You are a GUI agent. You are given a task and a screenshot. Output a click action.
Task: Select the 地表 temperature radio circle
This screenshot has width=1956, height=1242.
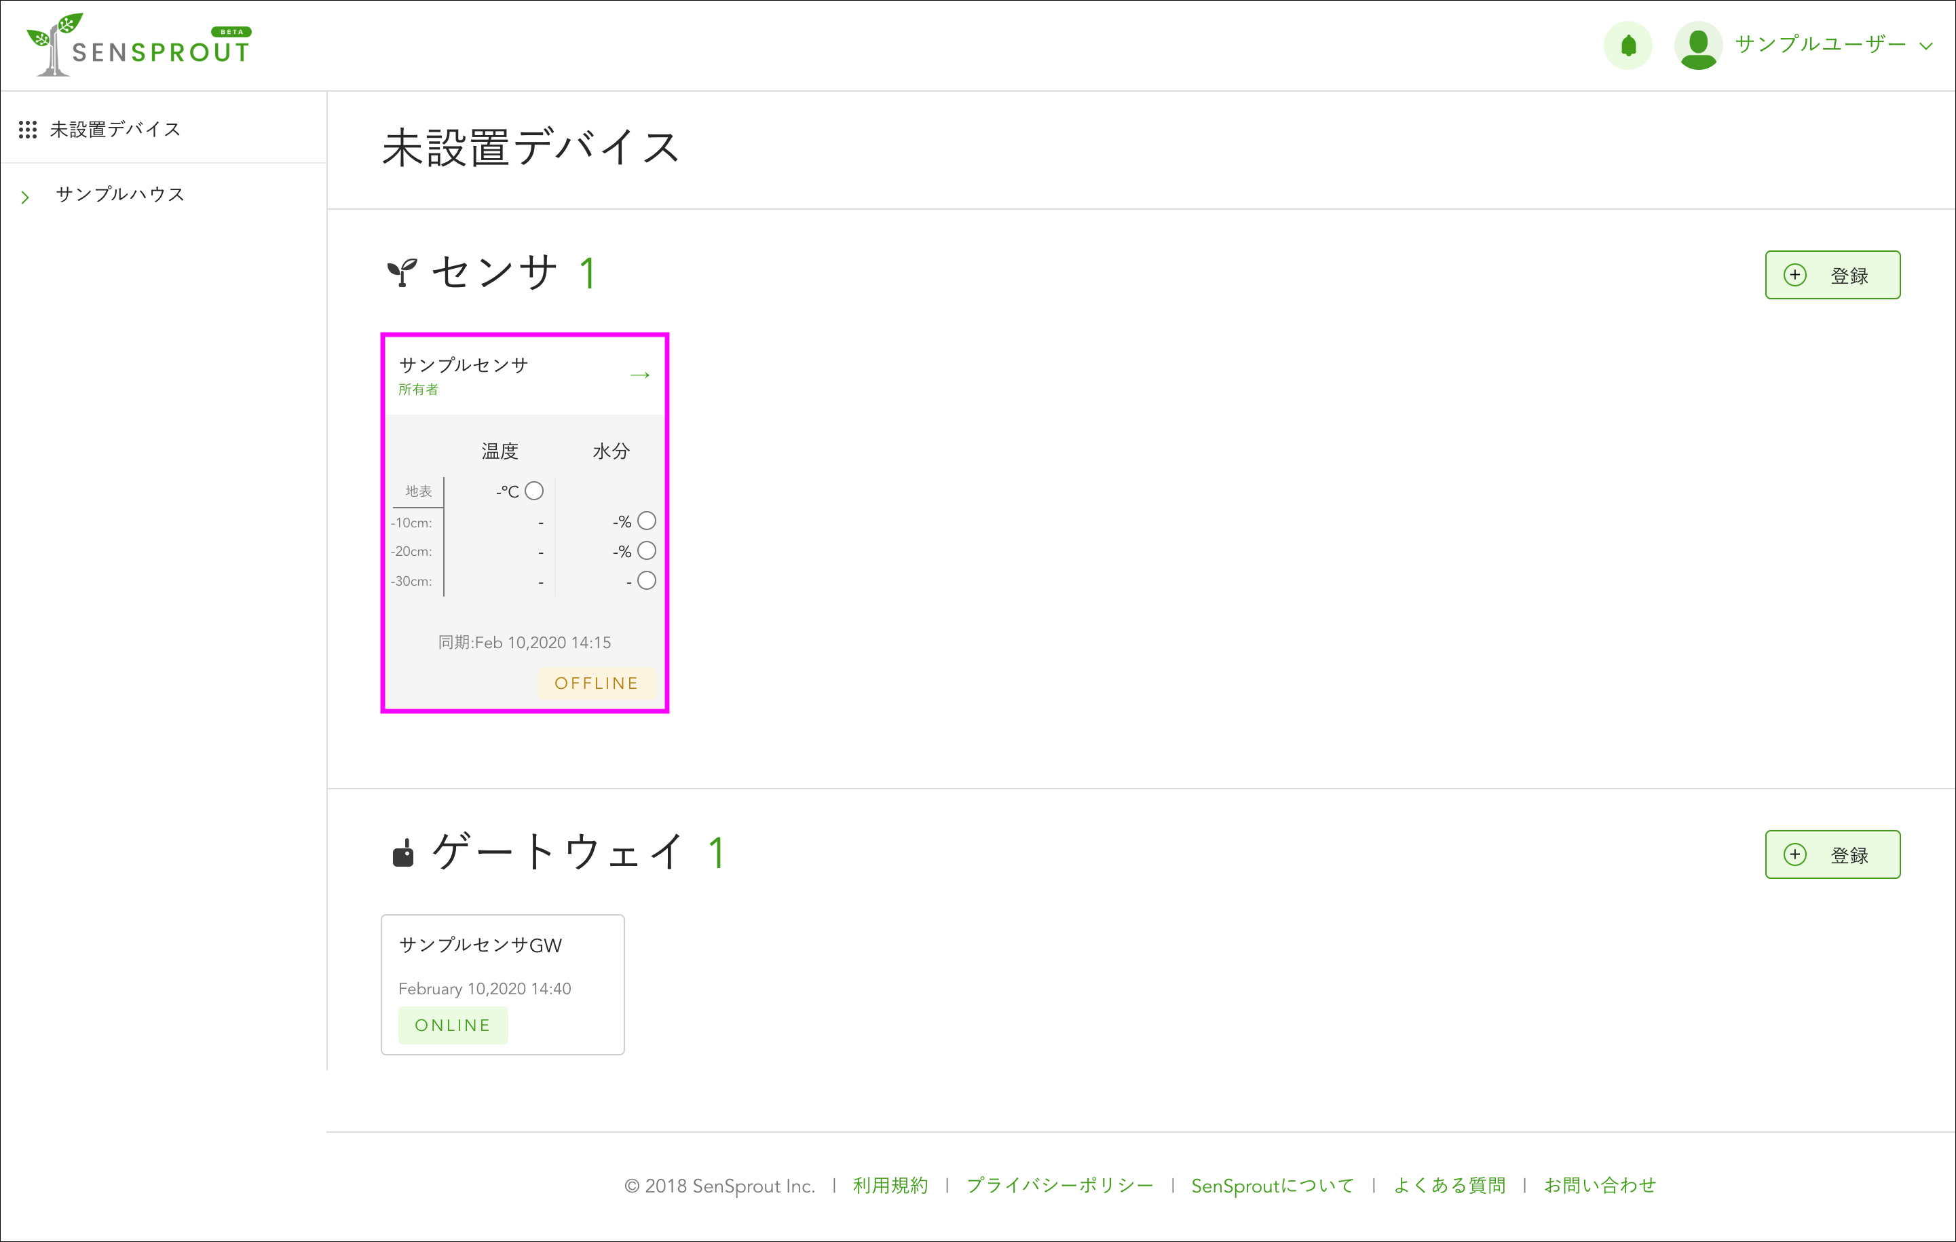(533, 491)
